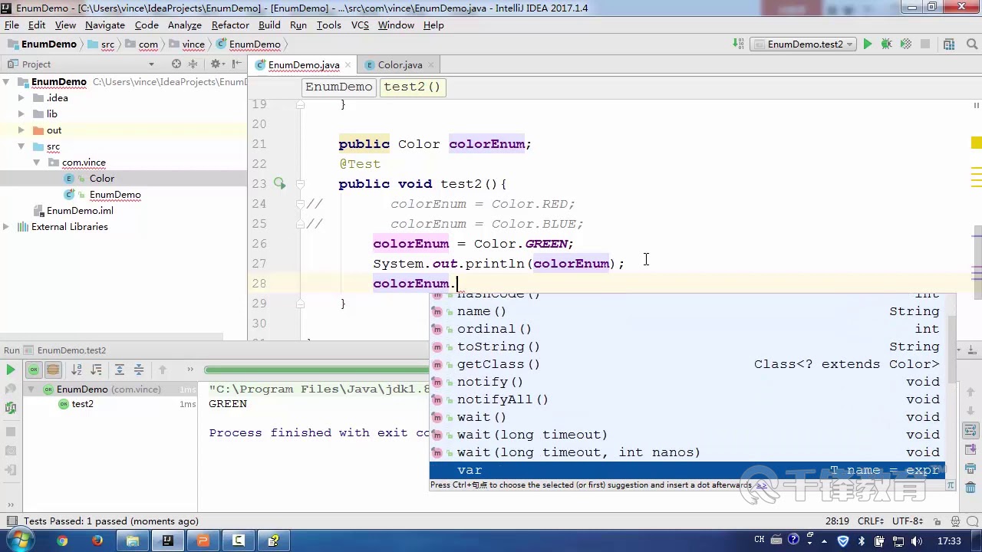Run with coverage from main toolbar
982x552 pixels.
pyautogui.click(x=906, y=44)
